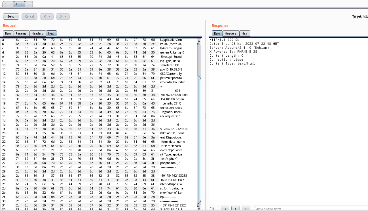Close Repeater tab 4 with its x

coord(21,5)
